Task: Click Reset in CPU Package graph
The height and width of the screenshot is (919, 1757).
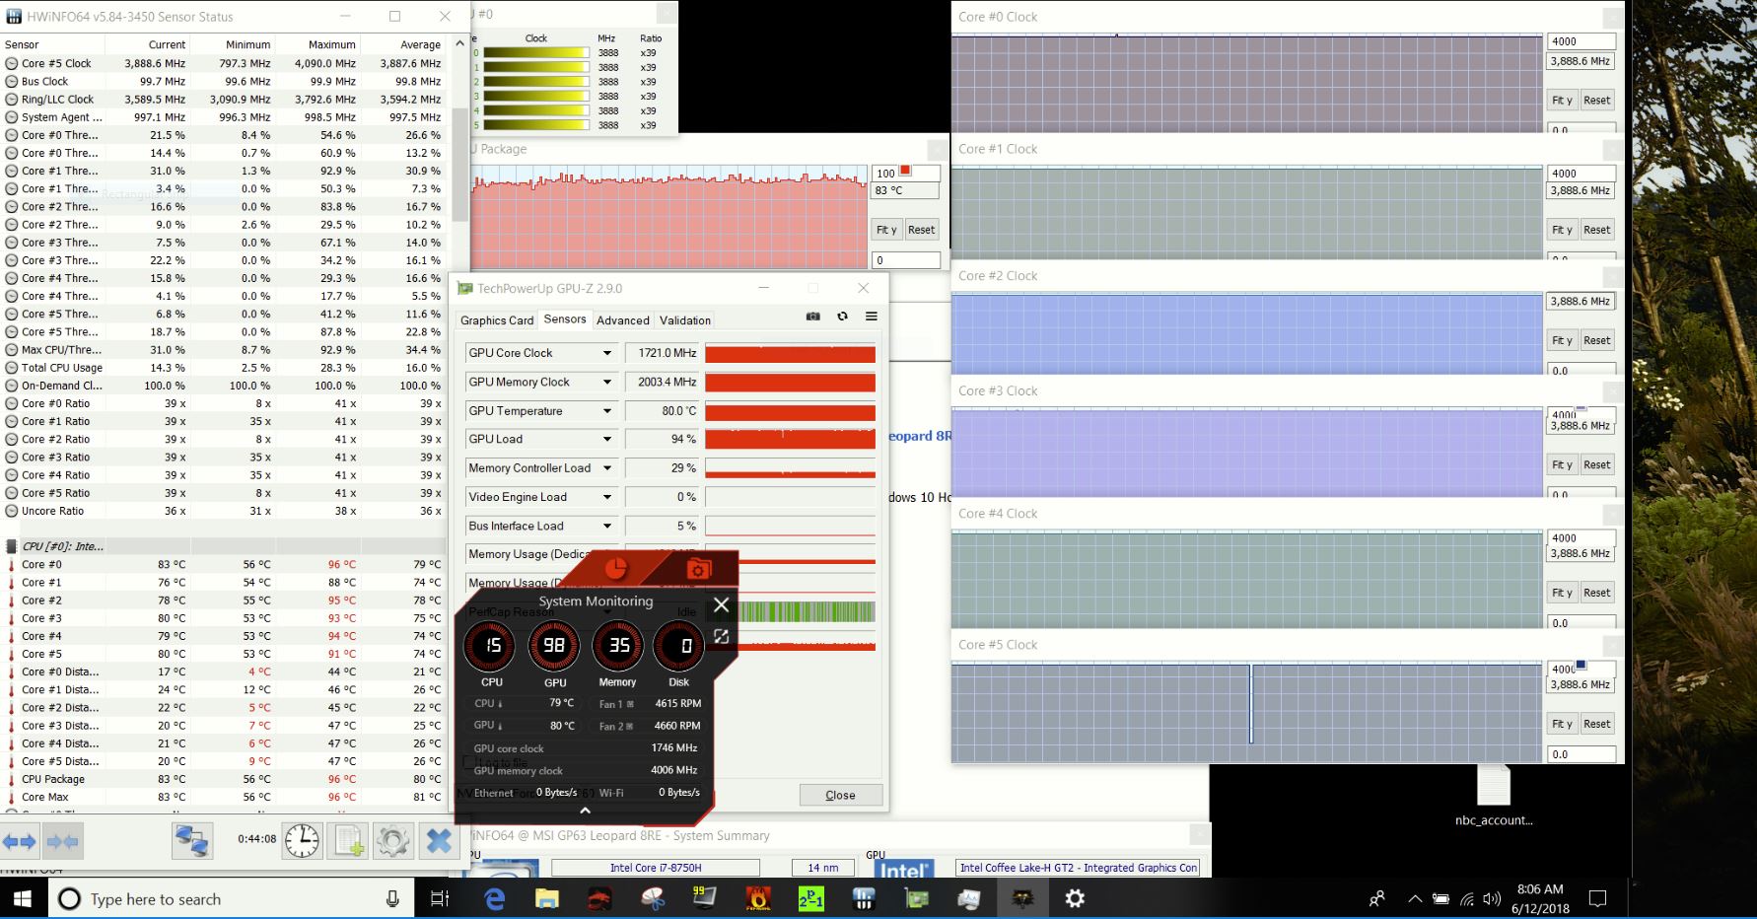Action: [x=921, y=230]
